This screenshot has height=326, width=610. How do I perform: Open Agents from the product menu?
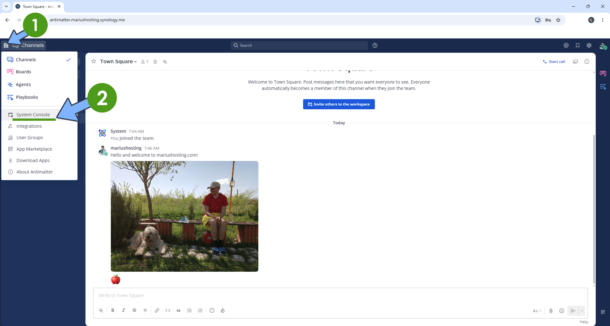[x=39, y=85]
